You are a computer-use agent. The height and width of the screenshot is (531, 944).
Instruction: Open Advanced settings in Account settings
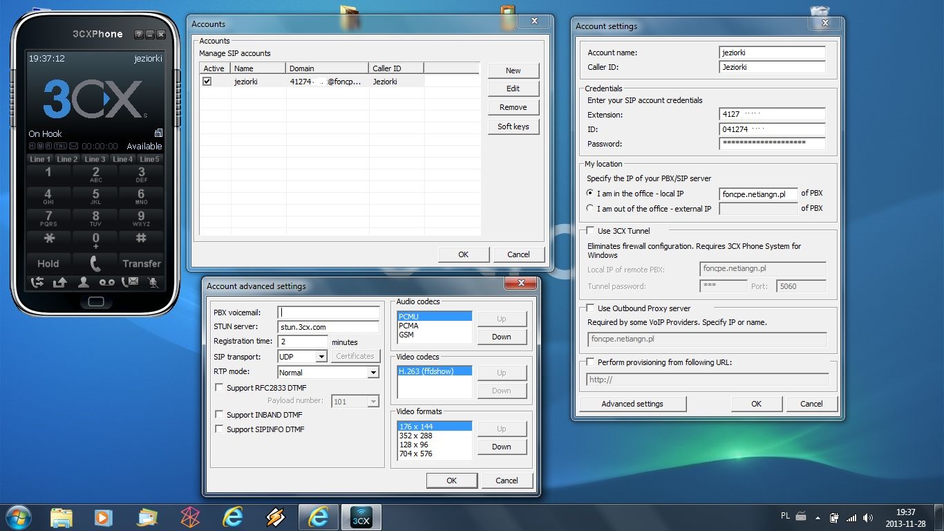click(x=632, y=404)
